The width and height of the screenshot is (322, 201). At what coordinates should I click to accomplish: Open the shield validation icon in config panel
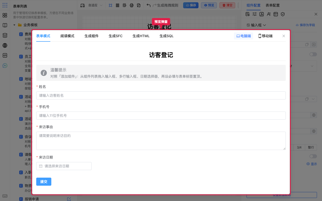pyautogui.click(x=283, y=14)
